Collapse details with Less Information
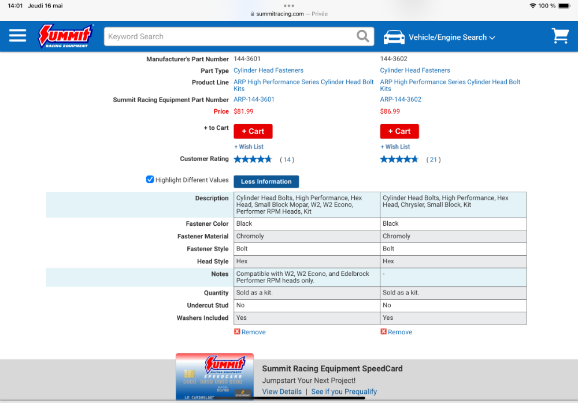The height and width of the screenshot is (403, 578). click(x=266, y=182)
